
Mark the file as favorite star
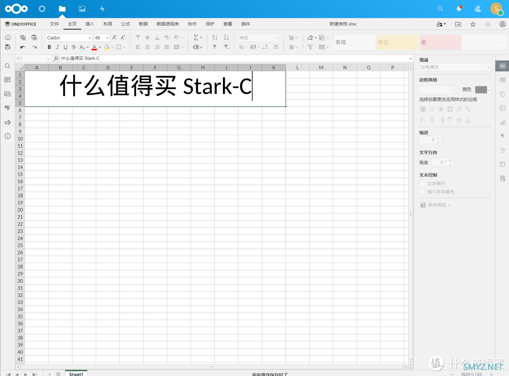pyautogui.click(x=473, y=24)
